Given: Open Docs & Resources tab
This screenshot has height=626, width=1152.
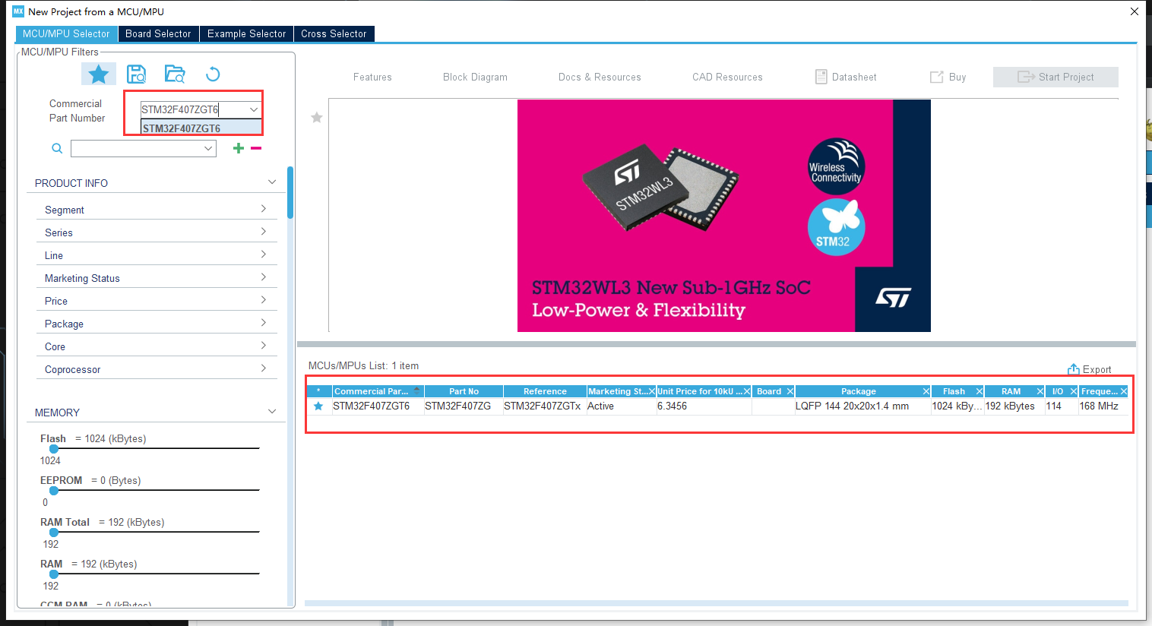Looking at the screenshot, I should coord(600,77).
